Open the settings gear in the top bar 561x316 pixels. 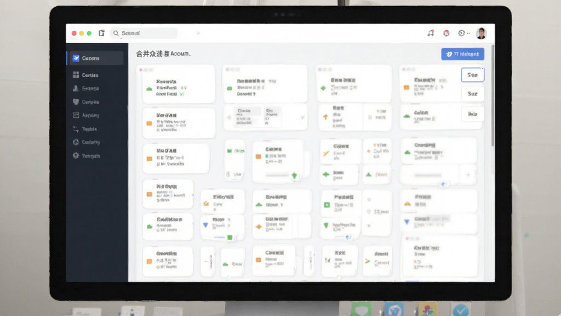point(461,33)
